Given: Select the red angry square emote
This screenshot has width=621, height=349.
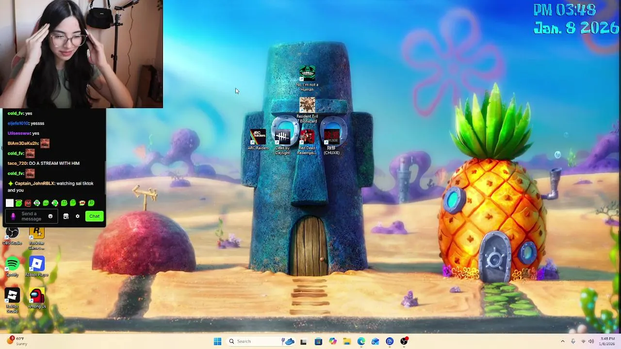Looking at the screenshot, I should pos(28,203).
